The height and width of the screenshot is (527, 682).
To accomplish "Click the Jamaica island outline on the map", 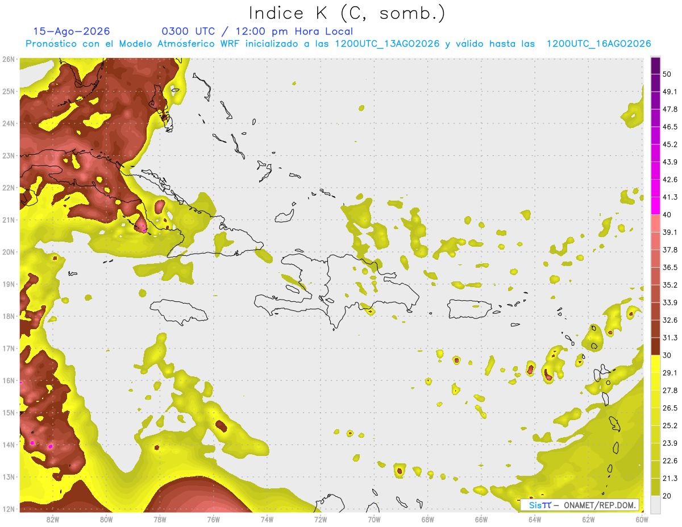I will pos(178,312).
